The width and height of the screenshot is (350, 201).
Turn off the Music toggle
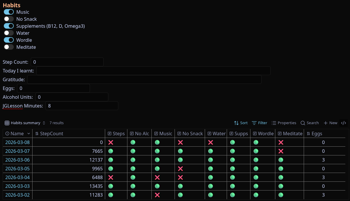pyautogui.click(x=9, y=12)
